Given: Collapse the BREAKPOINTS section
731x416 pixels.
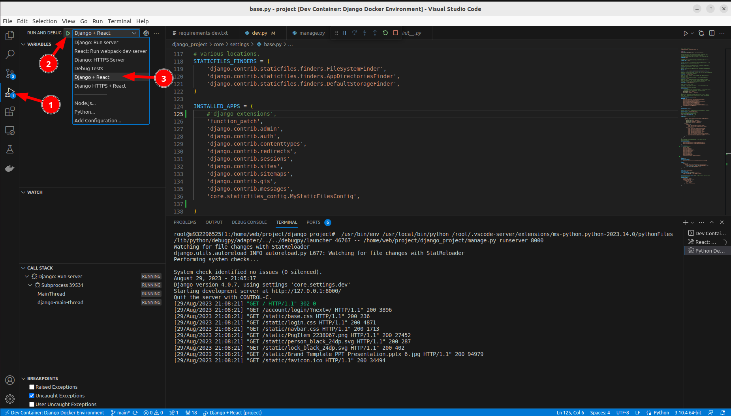Looking at the screenshot, I should [23, 379].
